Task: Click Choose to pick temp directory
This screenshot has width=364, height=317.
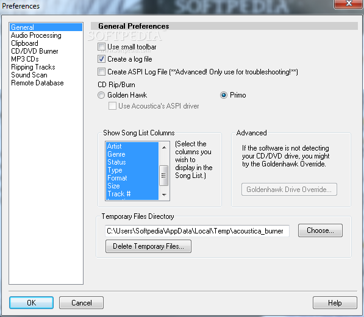Action: click(x=320, y=230)
